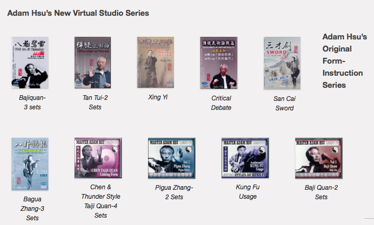View the San Cai Sword DVD cover

(x=282, y=63)
